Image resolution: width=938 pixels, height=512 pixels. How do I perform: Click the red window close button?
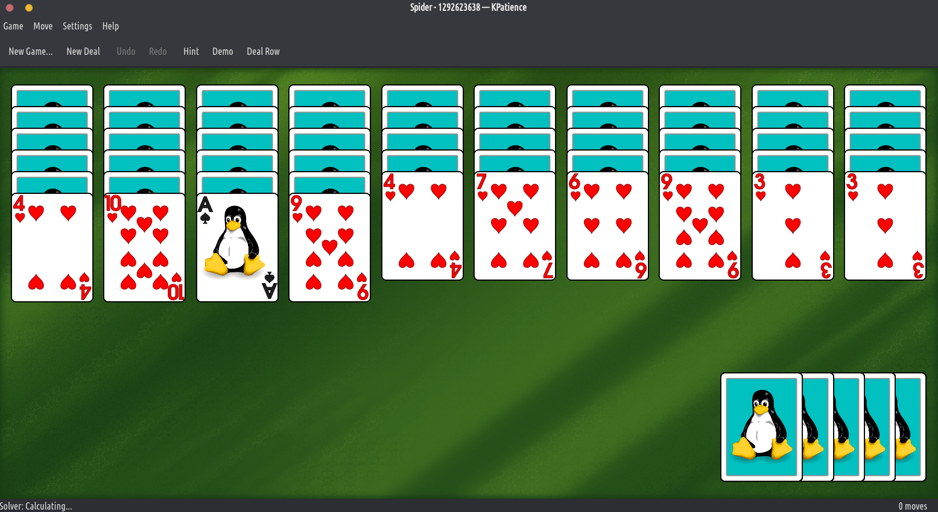pos(10,8)
